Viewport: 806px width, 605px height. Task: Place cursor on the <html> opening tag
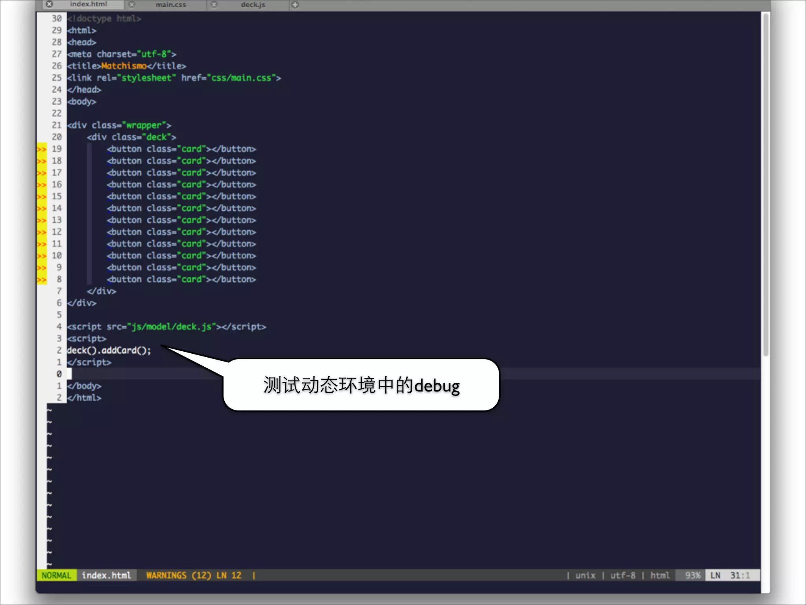pos(81,30)
